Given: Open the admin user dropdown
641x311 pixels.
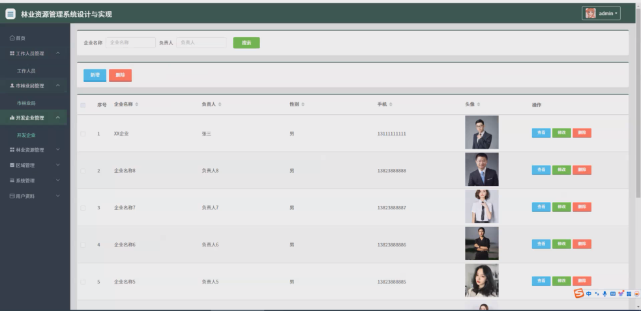Looking at the screenshot, I should click(x=601, y=13).
